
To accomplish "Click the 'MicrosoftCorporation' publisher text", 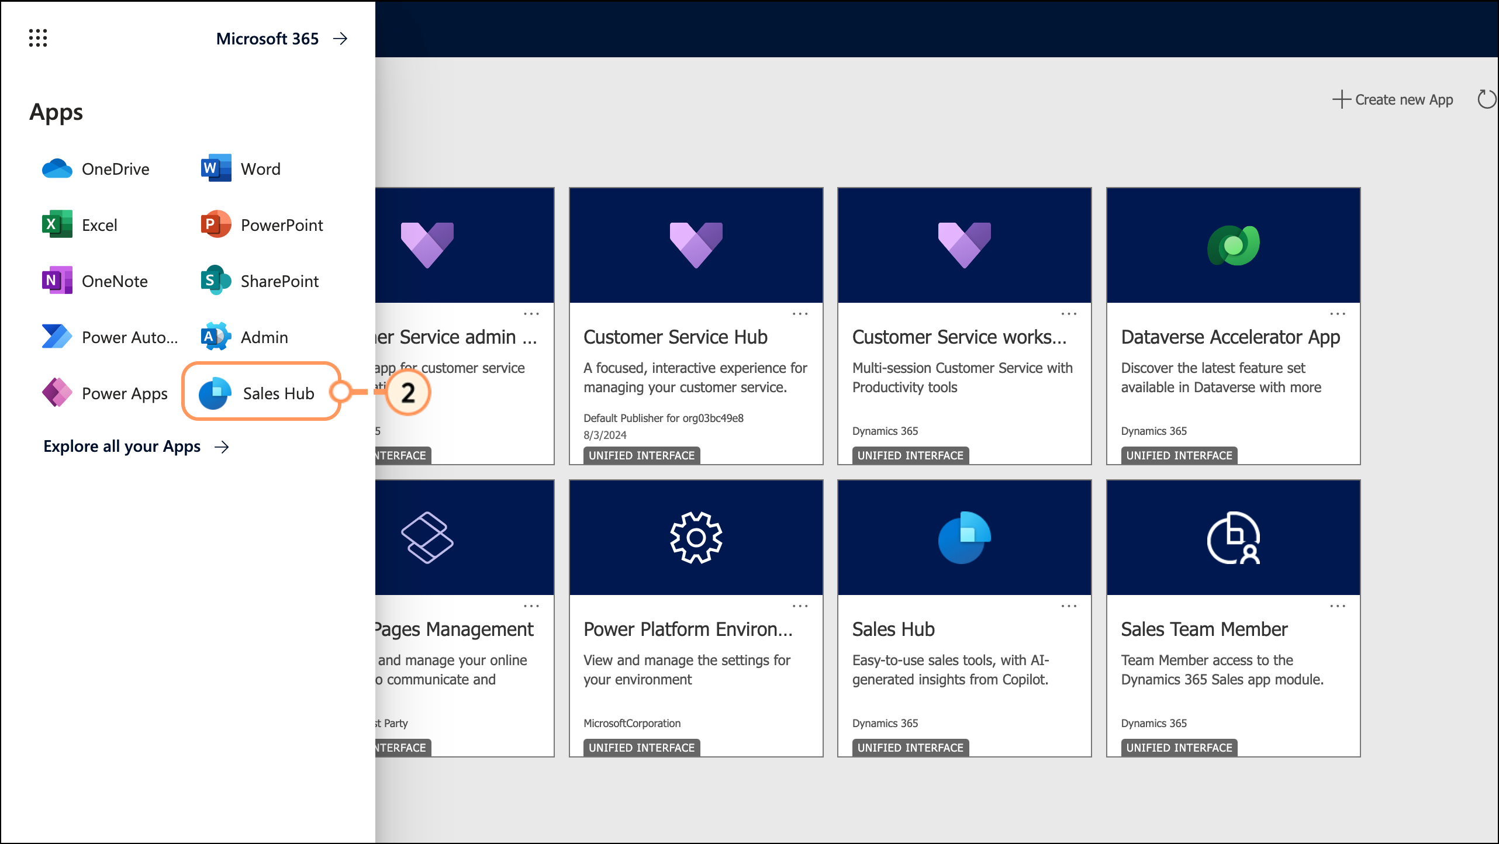I will [x=632, y=723].
